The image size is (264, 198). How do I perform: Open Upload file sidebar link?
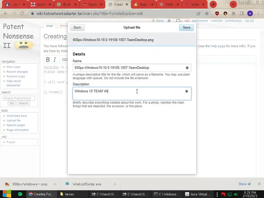[x=13, y=121]
